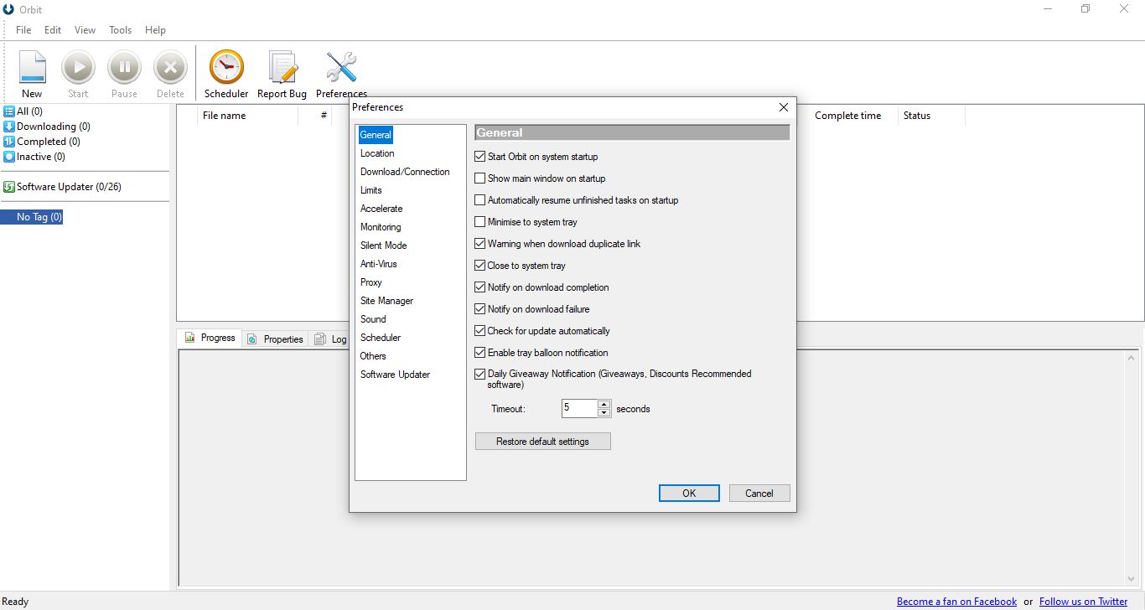Switch to the Properties tab

(276, 339)
